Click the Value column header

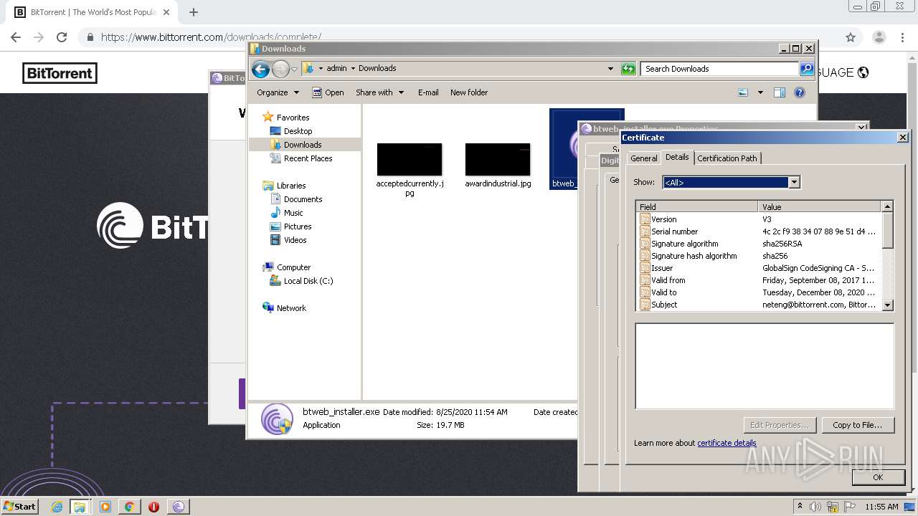point(820,206)
